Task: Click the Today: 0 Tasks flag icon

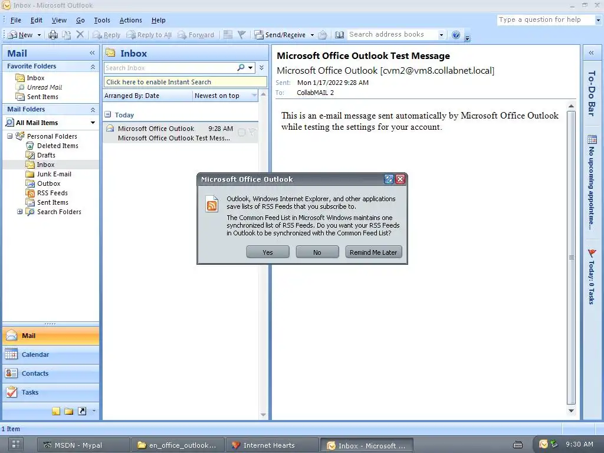Action: (592, 253)
